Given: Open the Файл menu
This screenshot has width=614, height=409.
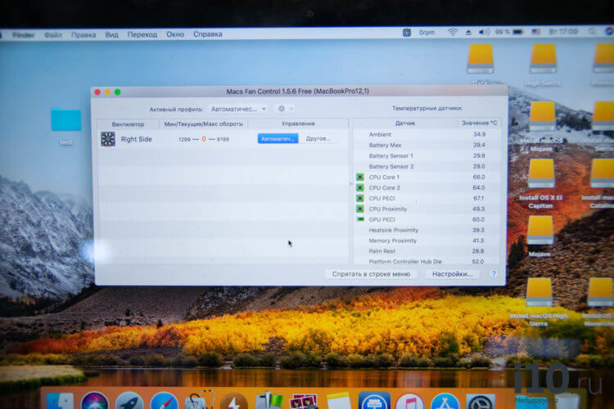Looking at the screenshot, I should [53, 35].
